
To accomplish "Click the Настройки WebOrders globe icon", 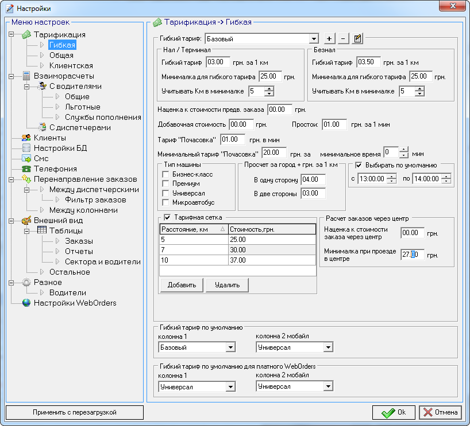I will pos(26,303).
